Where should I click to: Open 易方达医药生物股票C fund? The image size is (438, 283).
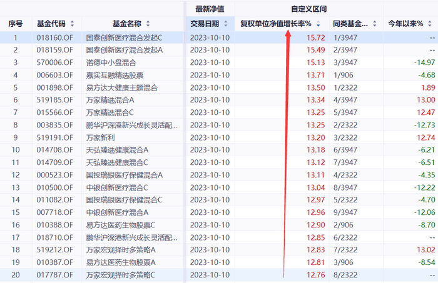pos(120,225)
